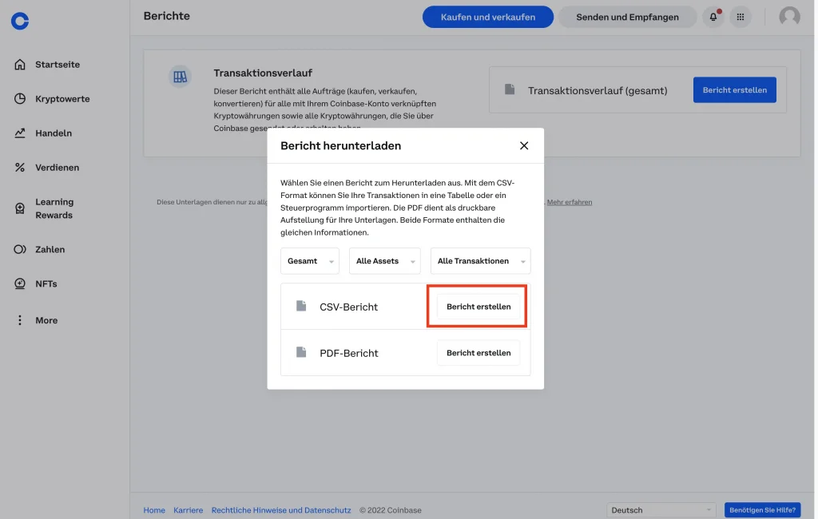This screenshot has width=818, height=519.
Task: Create the CSV report with Bericht erstellen
Action: (478, 307)
